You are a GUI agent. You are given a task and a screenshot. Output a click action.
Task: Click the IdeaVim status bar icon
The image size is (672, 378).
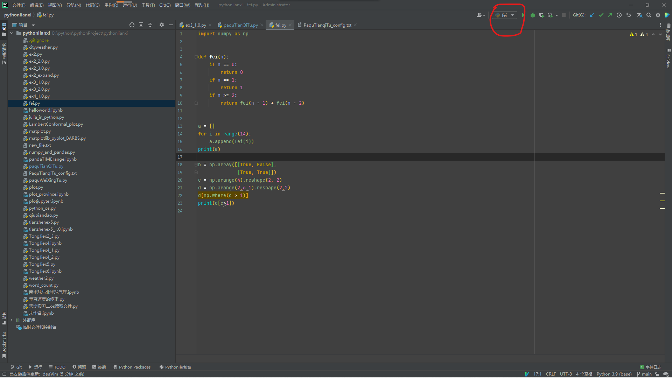(526, 374)
